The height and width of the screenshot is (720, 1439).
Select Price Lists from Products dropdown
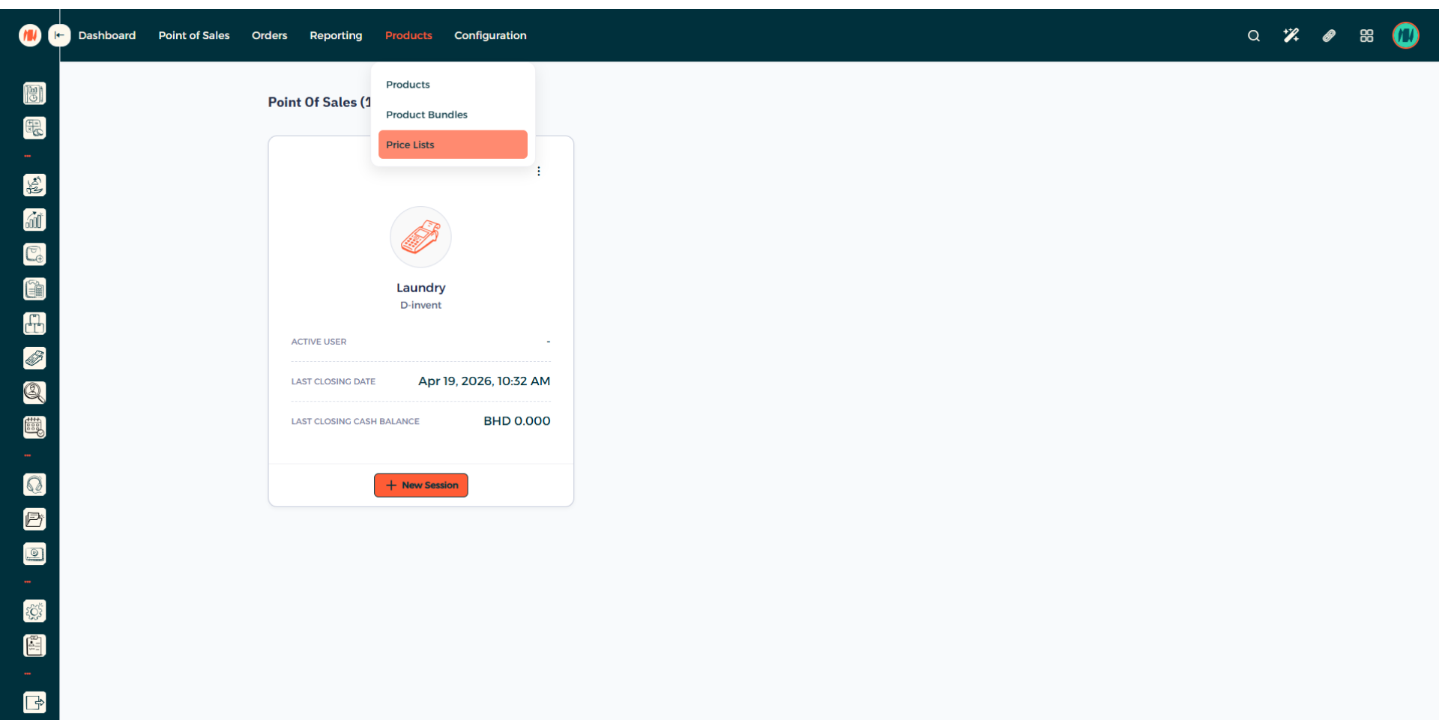[x=452, y=145]
